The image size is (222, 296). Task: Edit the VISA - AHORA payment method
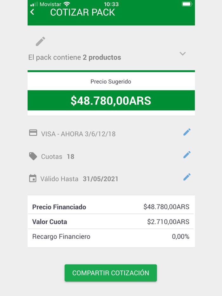pos(187,132)
